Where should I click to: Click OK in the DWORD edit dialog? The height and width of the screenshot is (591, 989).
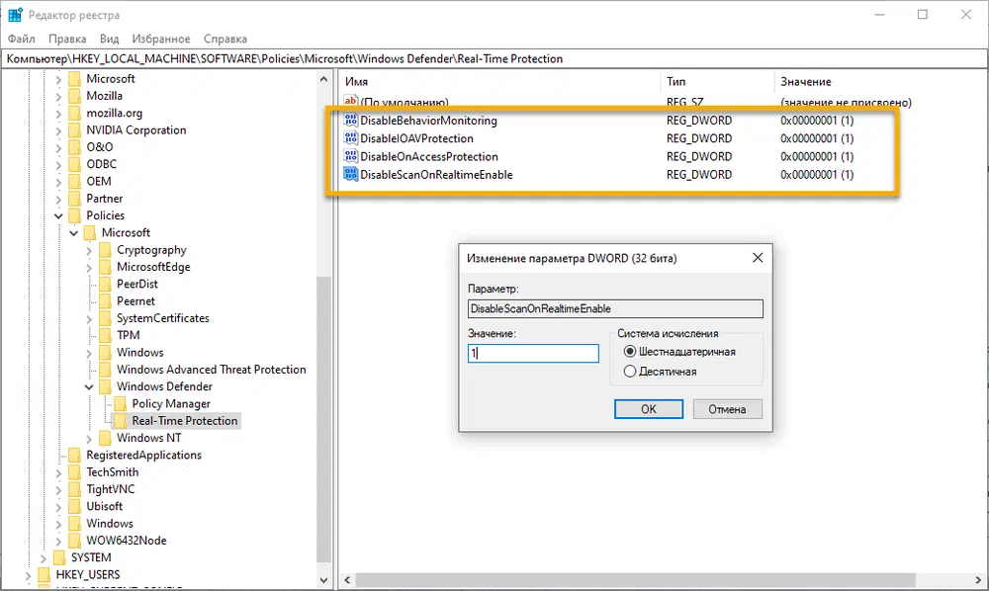[x=648, y=408]
